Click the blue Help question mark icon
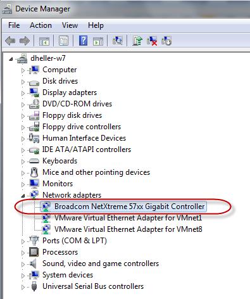This screenshot has height=299, width=250. 83,41
